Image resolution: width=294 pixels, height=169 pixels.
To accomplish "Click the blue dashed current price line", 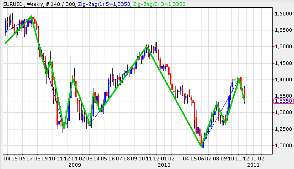I will coord(139,101).
